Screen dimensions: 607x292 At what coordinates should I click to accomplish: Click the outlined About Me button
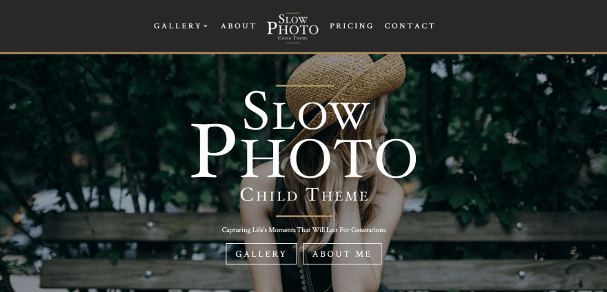click(342, 253)
